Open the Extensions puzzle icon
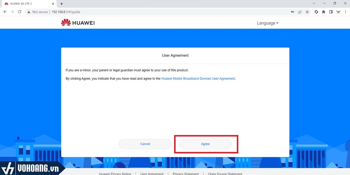Image resolution: width=350 pixels, height=175 pixels. [323, 12]
